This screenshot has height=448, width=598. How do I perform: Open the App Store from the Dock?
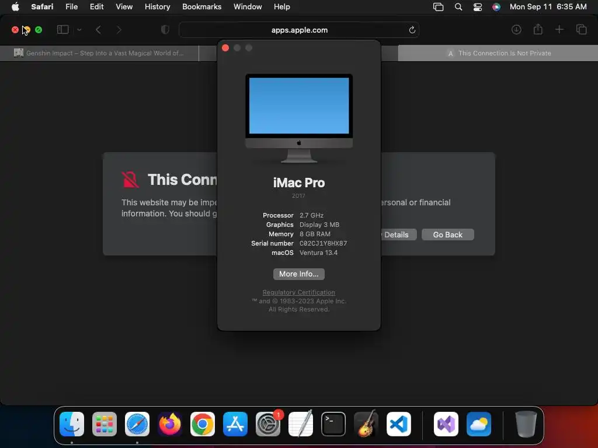click(x=235, y=424)
